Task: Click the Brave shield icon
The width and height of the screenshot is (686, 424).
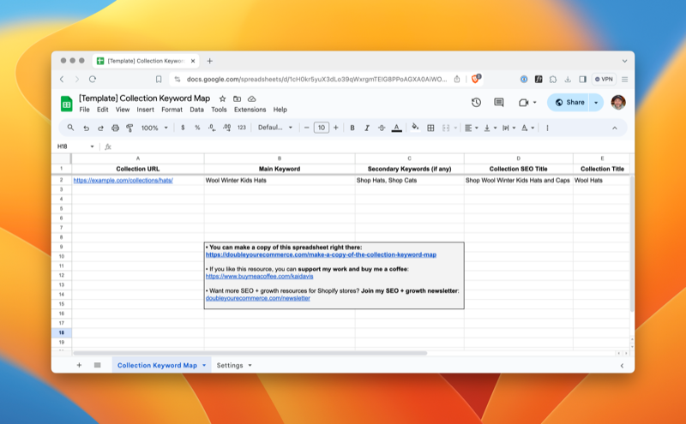Action: [477, 79]
